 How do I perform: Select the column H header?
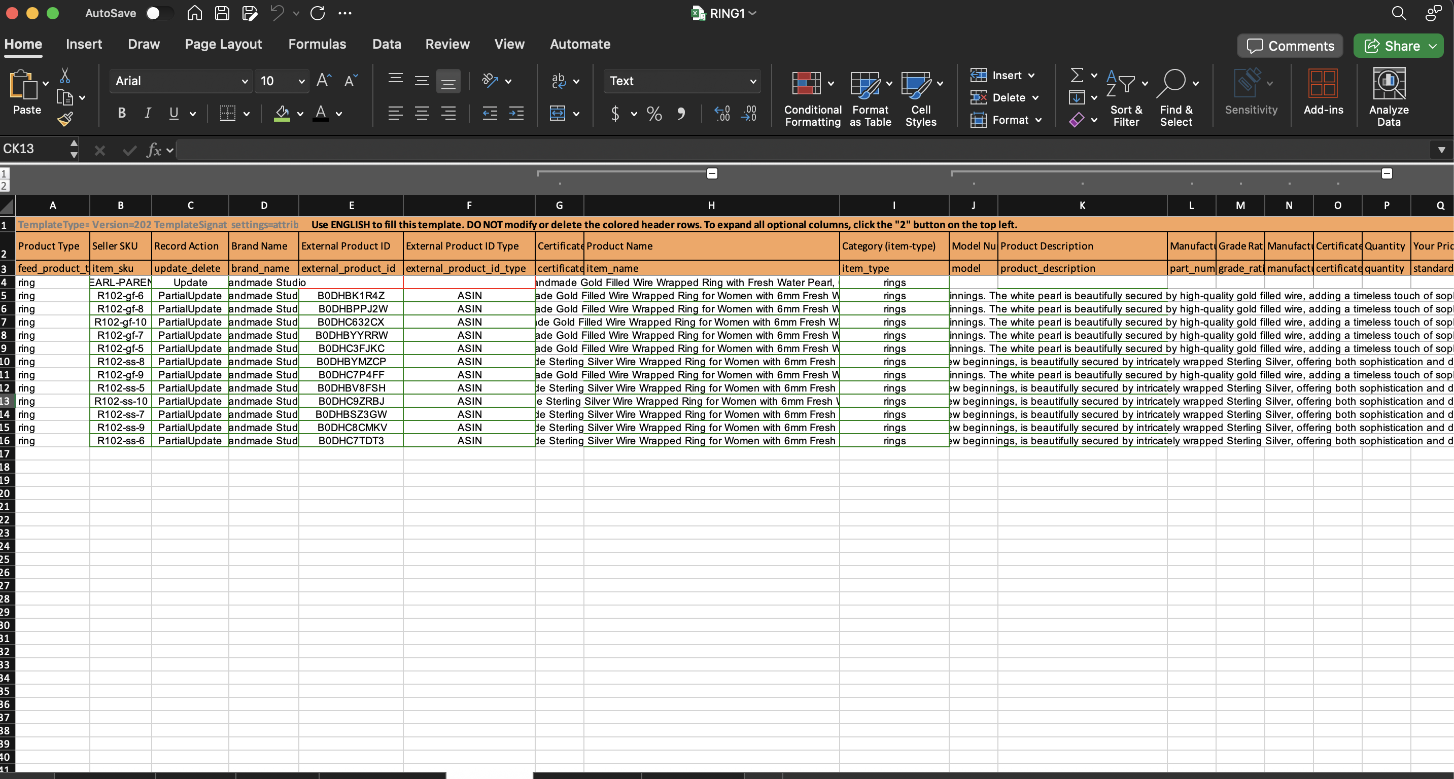click(x=711, y=205)
